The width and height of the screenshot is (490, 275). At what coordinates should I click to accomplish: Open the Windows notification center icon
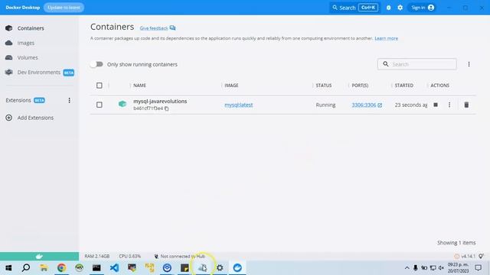pos(478,268)
